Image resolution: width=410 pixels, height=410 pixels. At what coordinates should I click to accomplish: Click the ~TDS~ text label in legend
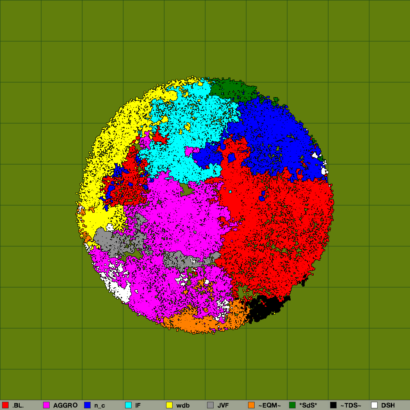tap(351, 405)
